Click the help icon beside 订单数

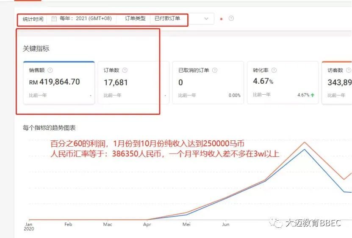pyautogui.click(x=125, y=70)
